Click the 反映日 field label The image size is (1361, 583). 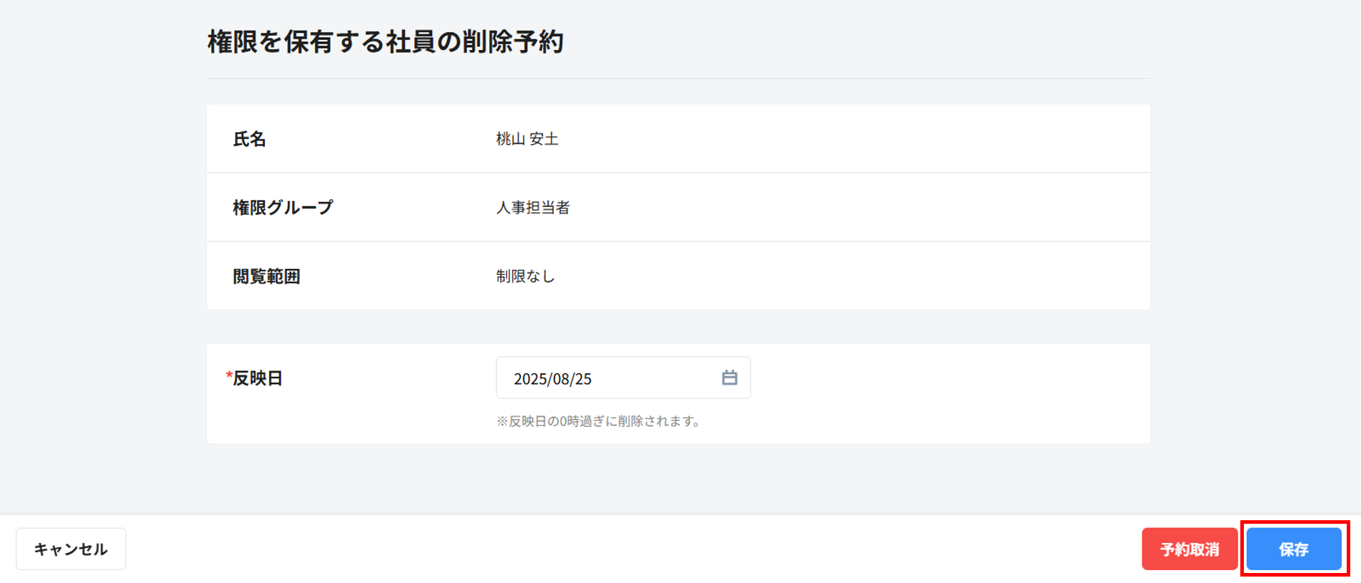(x=258, y=378)
